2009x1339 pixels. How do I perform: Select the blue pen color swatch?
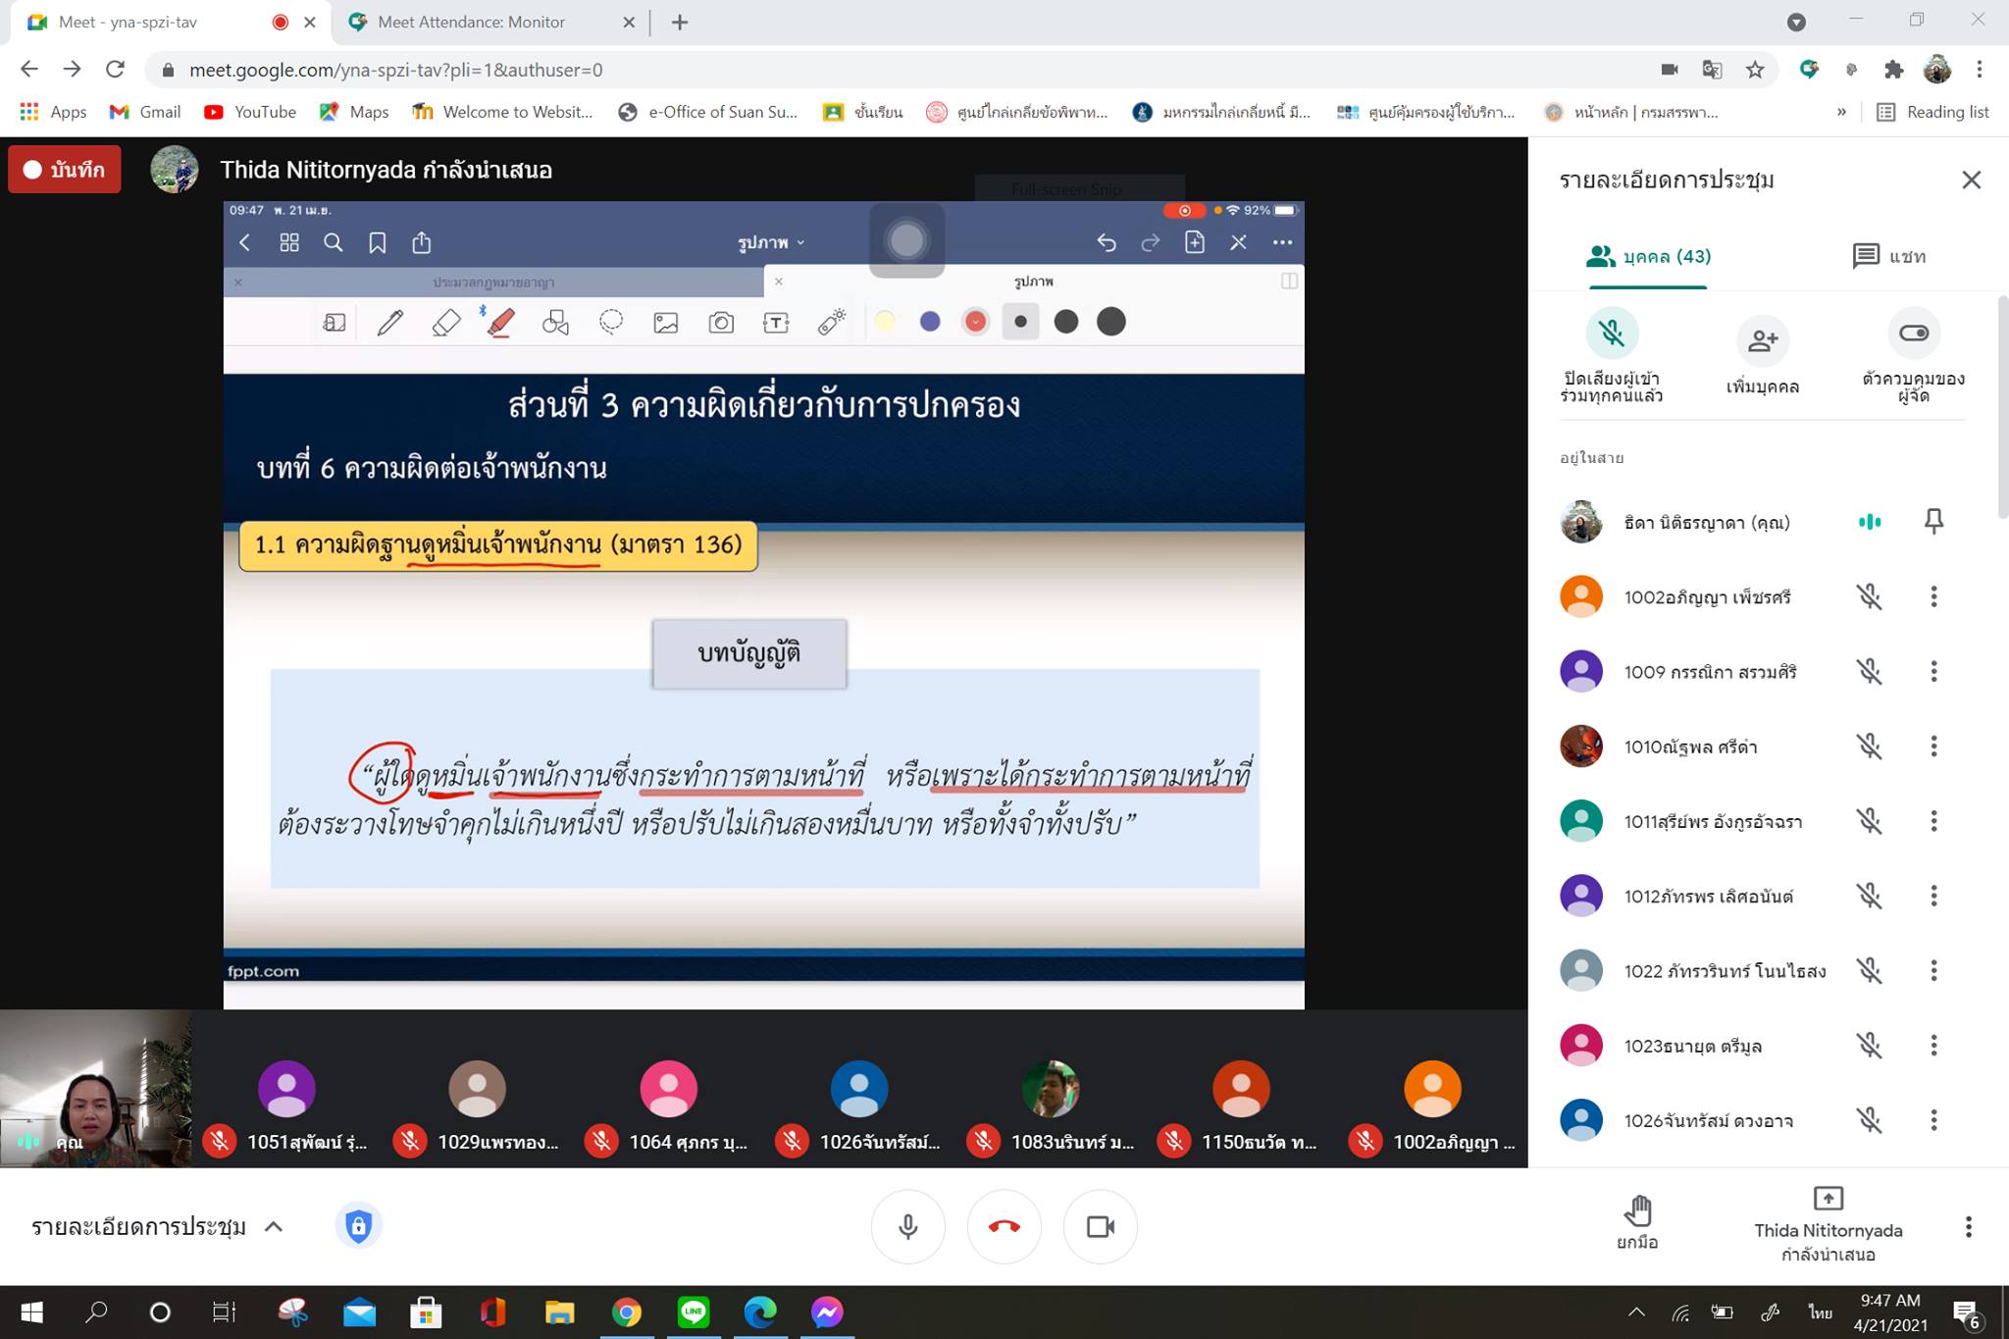pyautogui.click(x=929, y=322)
